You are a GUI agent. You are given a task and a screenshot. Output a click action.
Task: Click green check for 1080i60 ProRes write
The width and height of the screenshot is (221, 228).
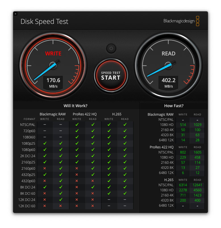[x=77, y=137]
